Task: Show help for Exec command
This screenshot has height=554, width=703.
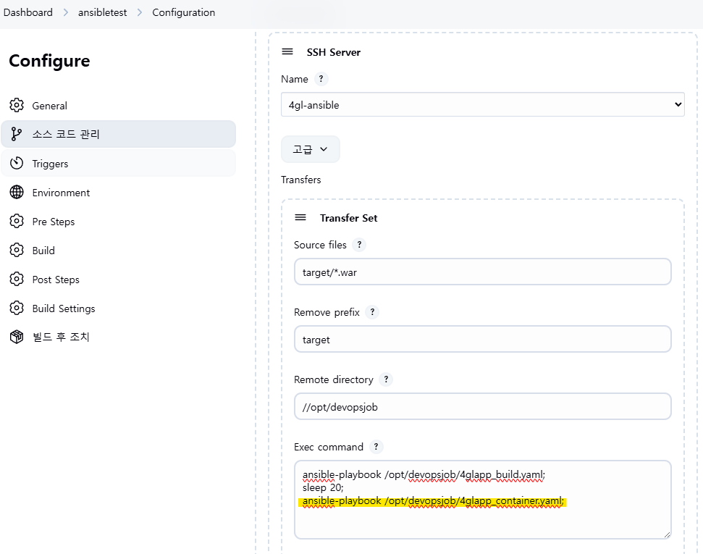Action: point(376,447)
